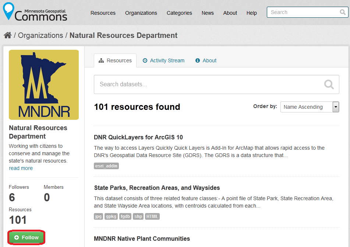This screenshot has width=350, height=247.
Task: Click the gpkg format tag
Action: (x=111, y=216)
